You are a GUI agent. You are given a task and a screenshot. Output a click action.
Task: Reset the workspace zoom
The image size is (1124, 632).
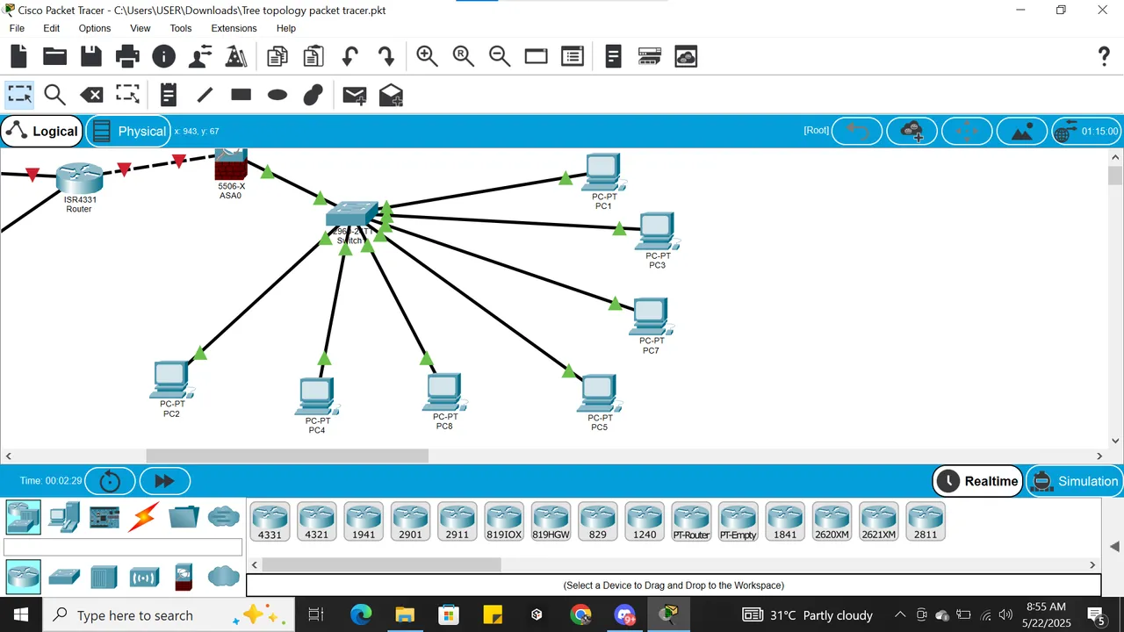464,57
